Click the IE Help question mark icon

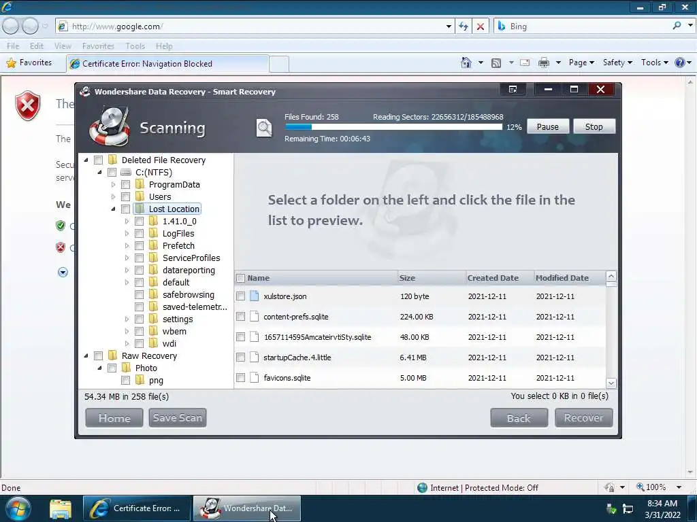click(680, 63)
